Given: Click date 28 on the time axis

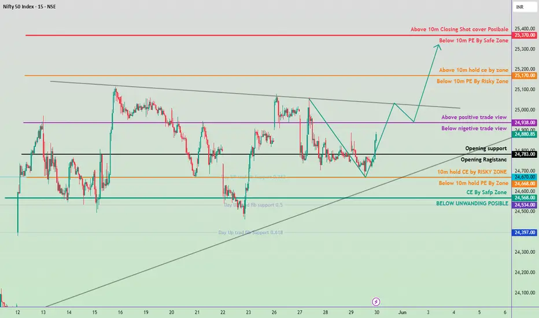Looking at the screenshot, I should tap(325, 312).
